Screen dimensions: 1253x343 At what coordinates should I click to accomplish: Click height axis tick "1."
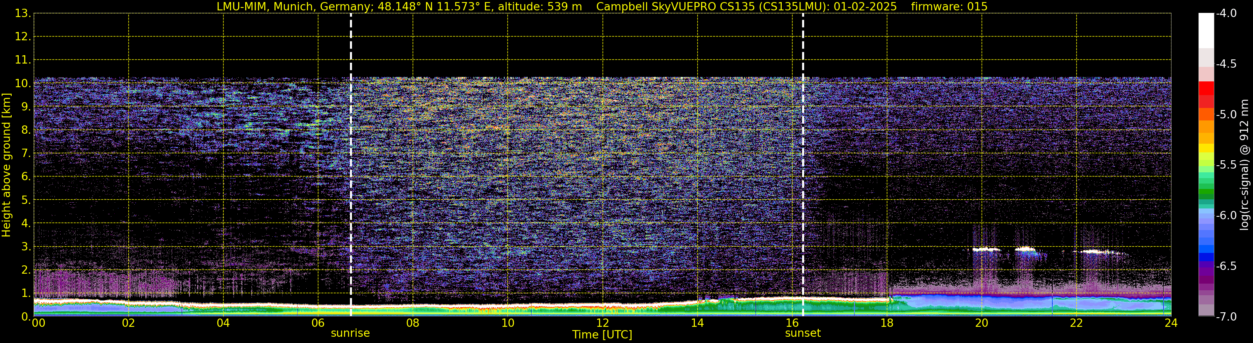(x=26, y=294)
